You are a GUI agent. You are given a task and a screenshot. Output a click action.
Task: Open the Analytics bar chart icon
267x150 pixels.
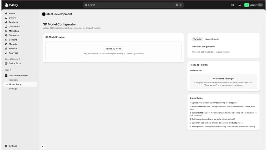(6, 53)
